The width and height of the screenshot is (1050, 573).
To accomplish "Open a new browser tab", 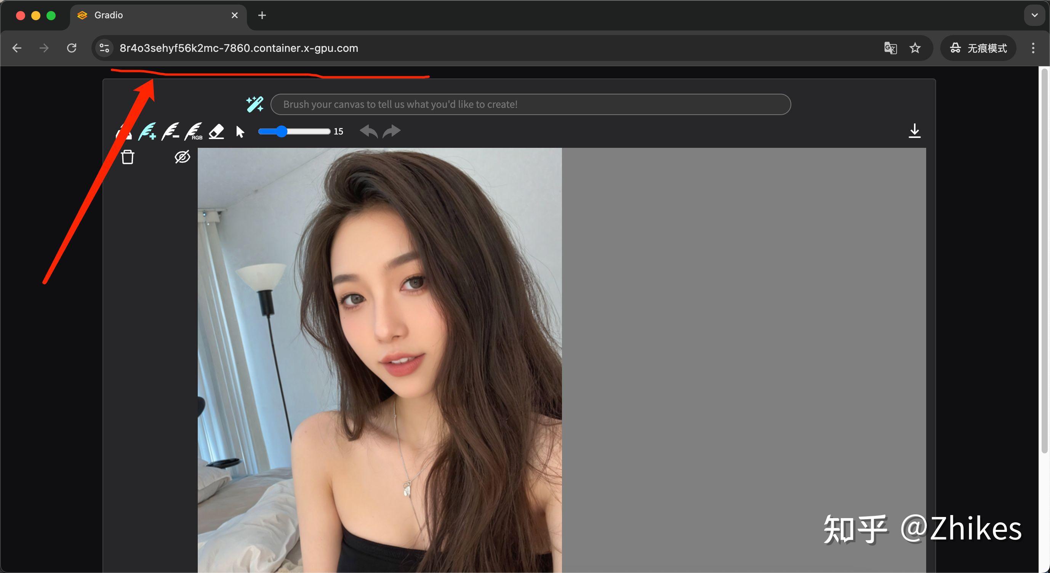I will [262, 16].
